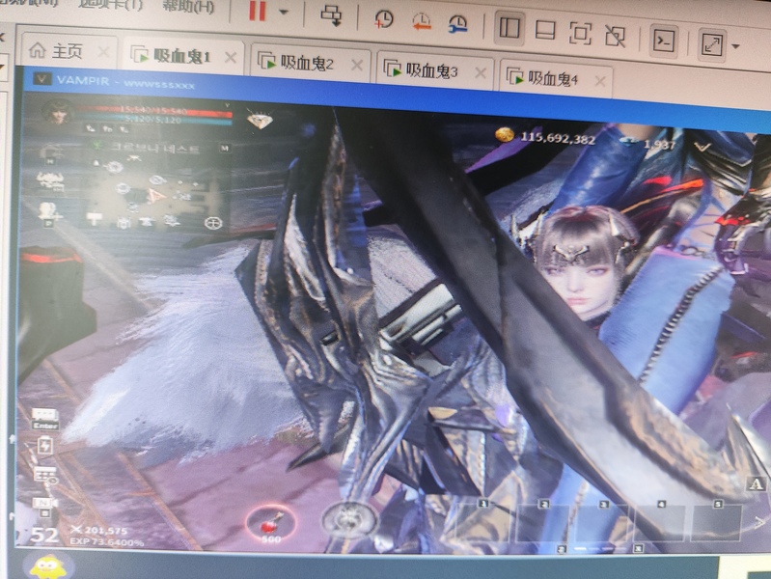The image size is (771, 579).
Task: Toggle the library sidebar view icon
Action: [x=509, y=28]
